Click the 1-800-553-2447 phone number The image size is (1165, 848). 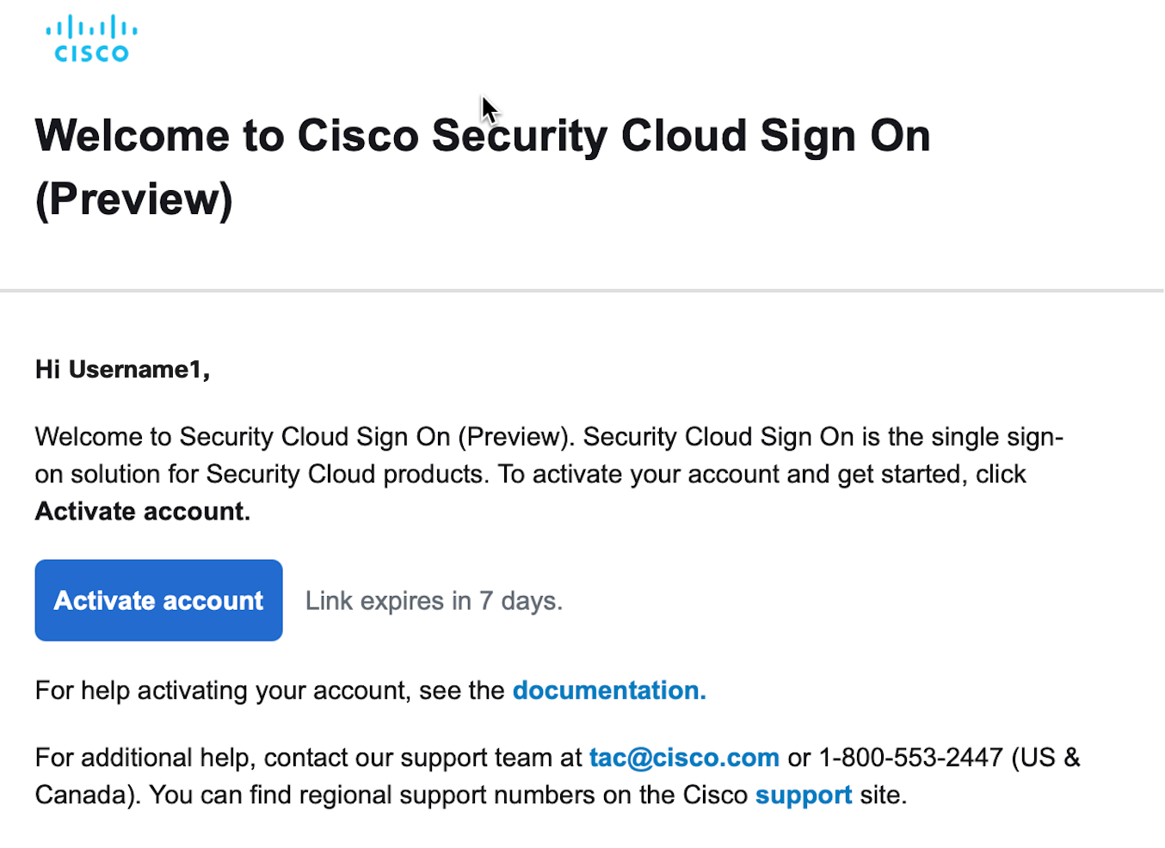click(x=910, y=758)
